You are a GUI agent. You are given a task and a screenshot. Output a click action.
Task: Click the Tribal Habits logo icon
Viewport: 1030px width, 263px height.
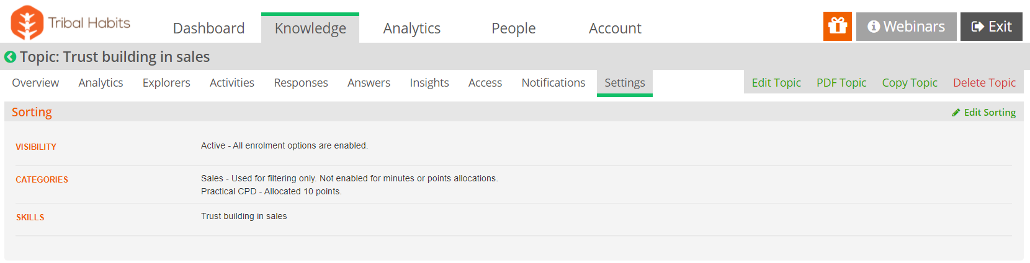click(x=27, y=23)
